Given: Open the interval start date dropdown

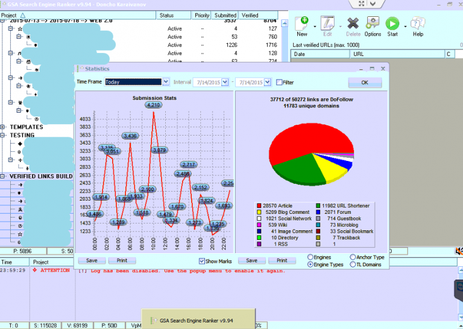Looking at the screenshot, I should [x=225, y=82].
